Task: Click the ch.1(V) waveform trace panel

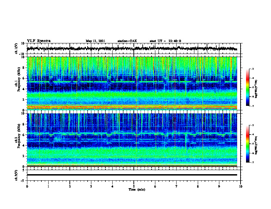Action: click(x=133, y=48)
